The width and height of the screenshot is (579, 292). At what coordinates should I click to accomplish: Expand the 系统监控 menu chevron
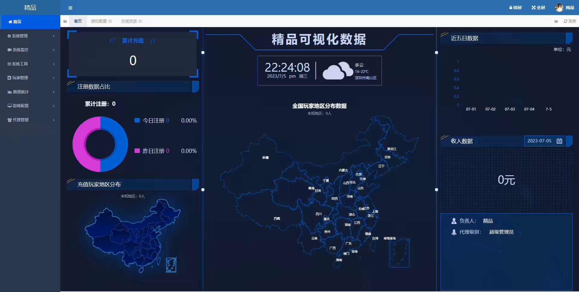click(x=54, y=50)
